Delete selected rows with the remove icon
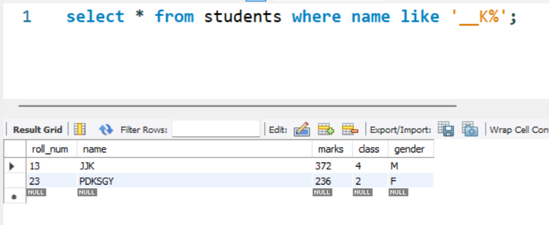The width and height of the screenshot is (549, 225). tap(350, 129)
